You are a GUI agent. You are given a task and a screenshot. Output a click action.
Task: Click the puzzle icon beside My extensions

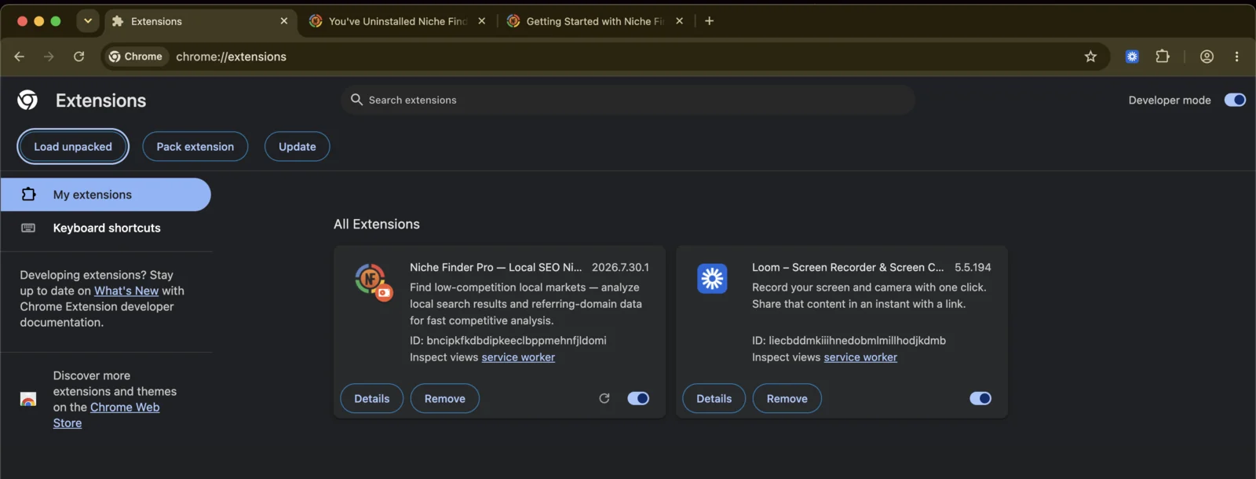click(x=28, y=194)
